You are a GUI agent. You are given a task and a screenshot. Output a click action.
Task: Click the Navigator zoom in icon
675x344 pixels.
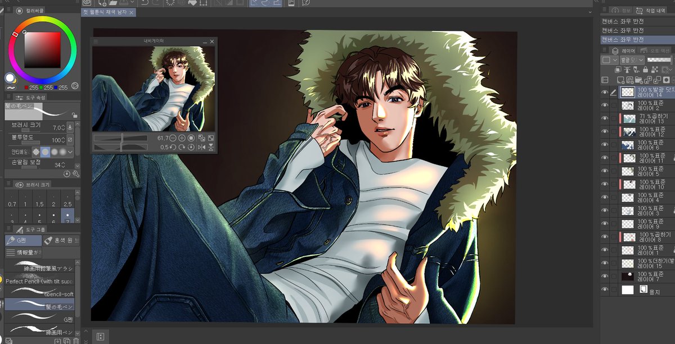click(182, 137)
